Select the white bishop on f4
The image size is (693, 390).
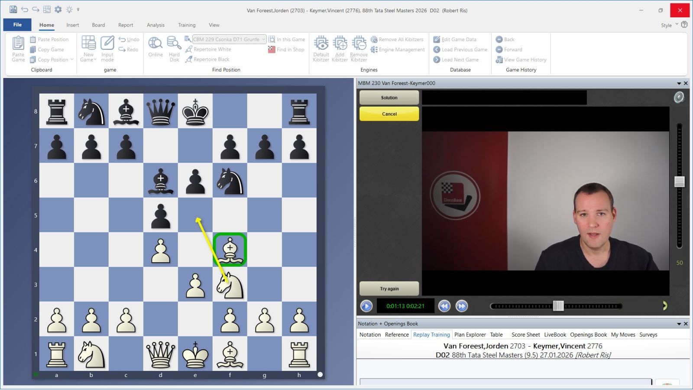230,250
